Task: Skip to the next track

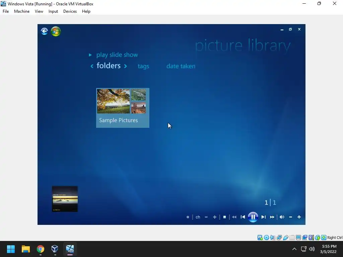Action: (263, 217)
